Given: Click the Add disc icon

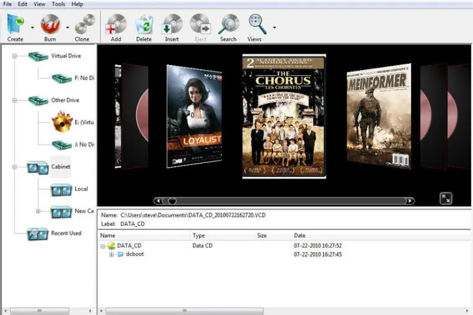Looking at the screenshot, I should [x=116, y=24].
